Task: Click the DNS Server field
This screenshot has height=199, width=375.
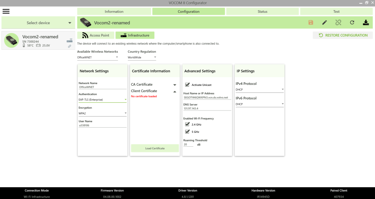Action: point(207,108)
